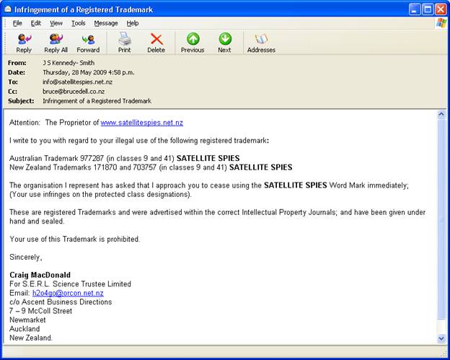The image size is (450, 360).
Task: Click 'c/o Ascent Business Directions' line
Action: click(61, 302)
